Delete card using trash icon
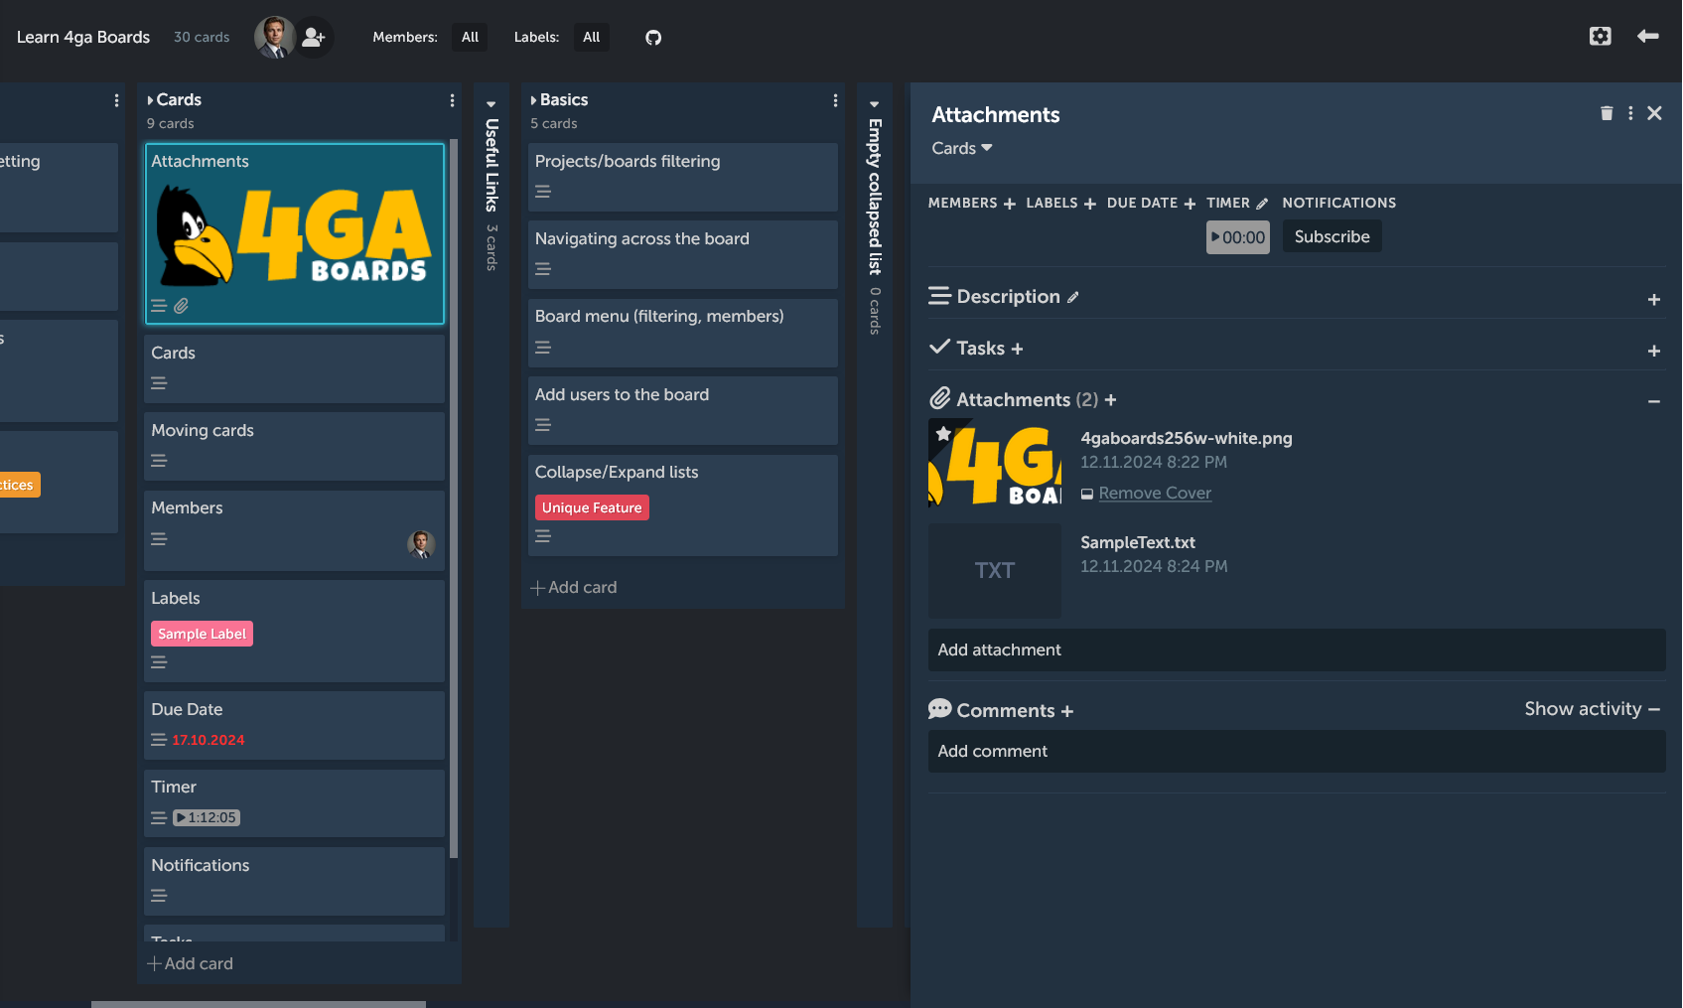The height and width of the screenshot is (1008, 1683). [1607, 113]
